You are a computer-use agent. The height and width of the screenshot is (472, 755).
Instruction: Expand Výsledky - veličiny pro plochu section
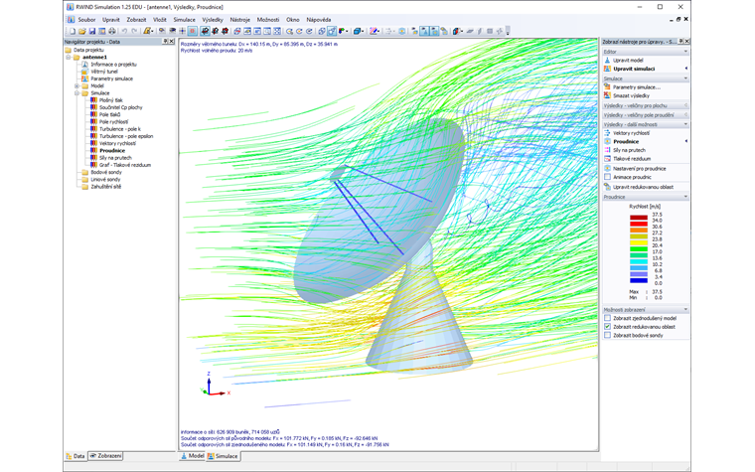685,105
